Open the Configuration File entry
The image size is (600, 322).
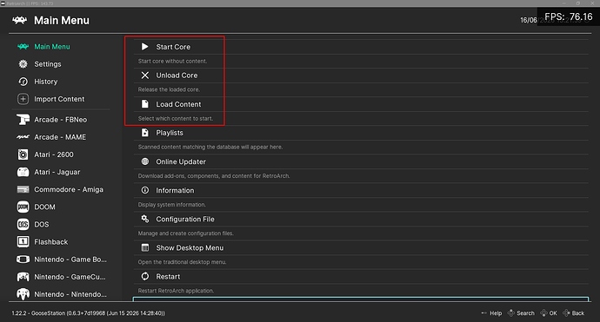coord(361,219)
